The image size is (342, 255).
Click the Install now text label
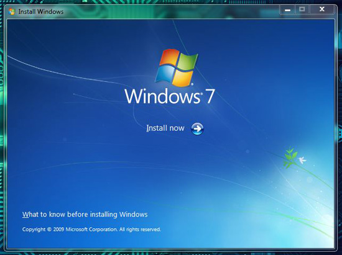click(x=165, y=128)
